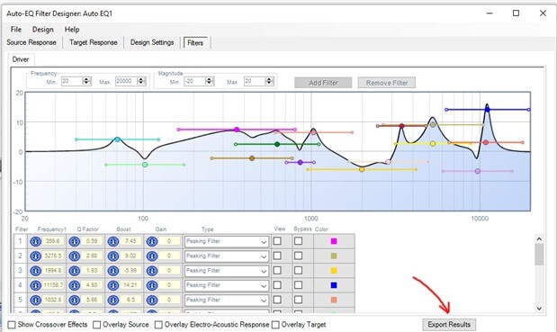
Task: Click the Boost adjust icon for filter 1
Action: 113,241
